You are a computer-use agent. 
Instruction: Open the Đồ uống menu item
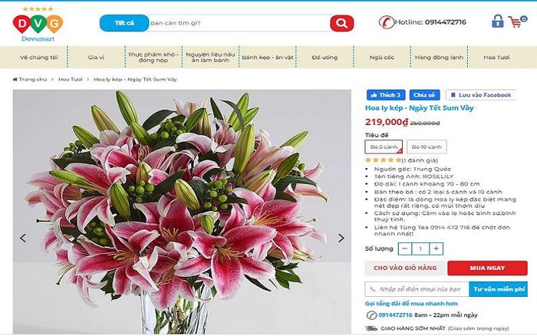(x=325, y=58)
